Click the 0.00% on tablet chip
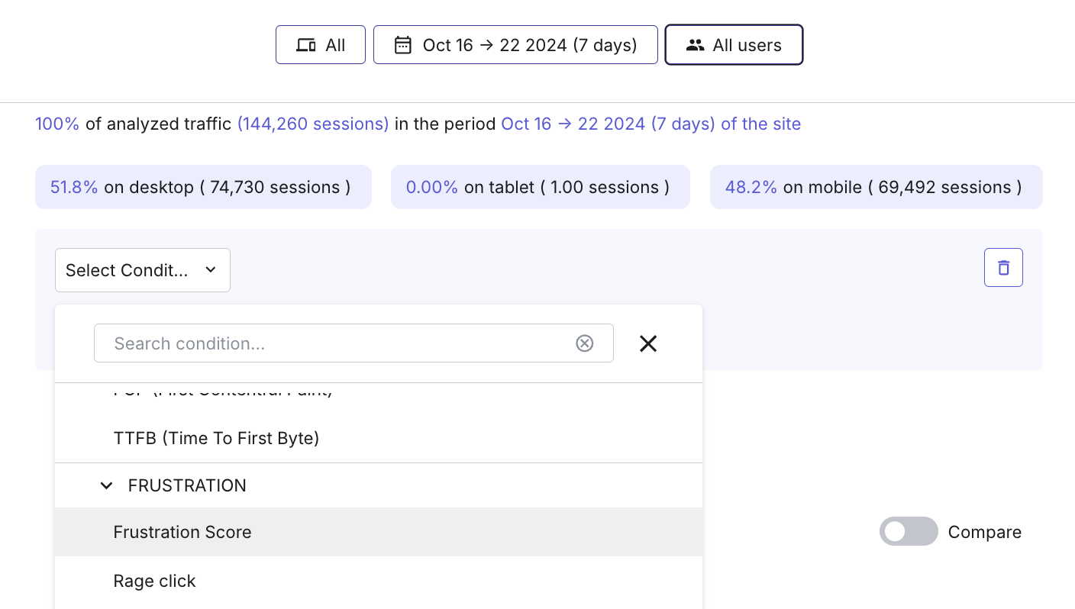1075x609 pixels. tap(541, 187)
